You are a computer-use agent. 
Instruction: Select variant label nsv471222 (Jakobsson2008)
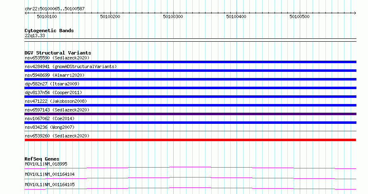[x=56, y=101]
